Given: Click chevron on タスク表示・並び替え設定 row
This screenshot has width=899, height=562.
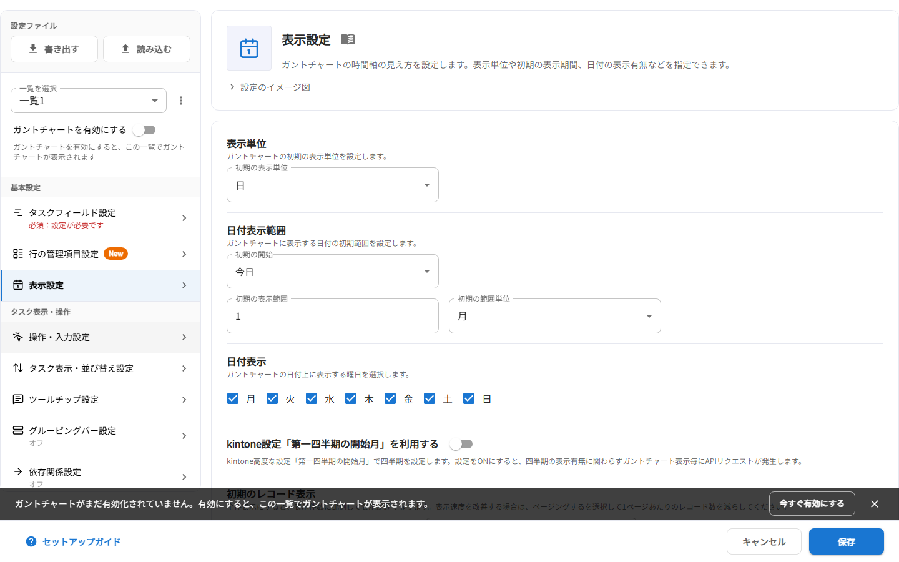Looking at the screenshot, I should (184, 368).
